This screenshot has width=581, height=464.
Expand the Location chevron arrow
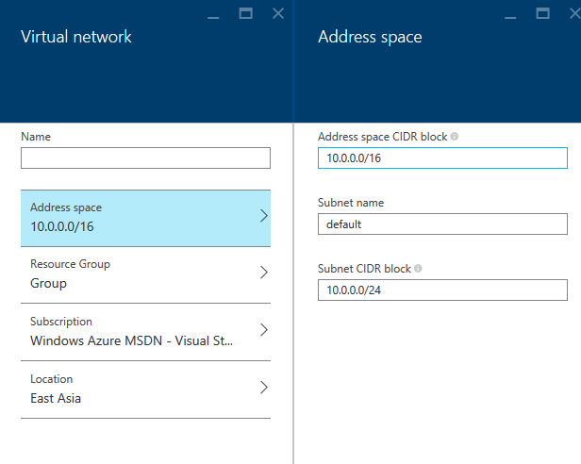click(264, 388)
